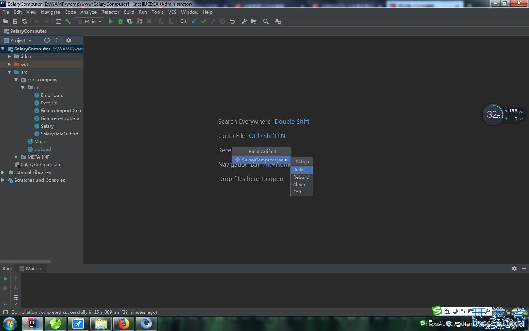
Task: Click the Scroll from Source target icon
Action: 47,40
